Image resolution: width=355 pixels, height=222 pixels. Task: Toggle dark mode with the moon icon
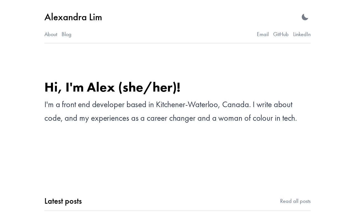click(x=305, y=17)
